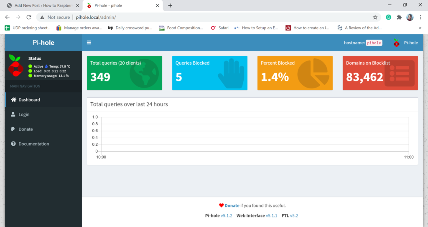Open the Chrome three-dot menu
Screen dimensions: 428x227
point(420,17)
